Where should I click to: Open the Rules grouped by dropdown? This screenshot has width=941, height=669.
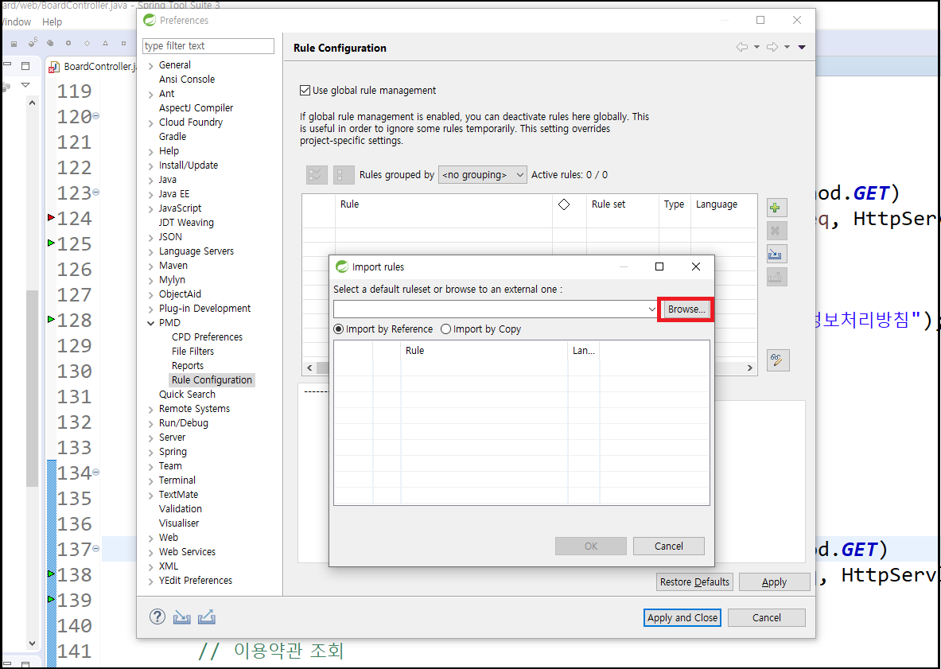point(483,174)
